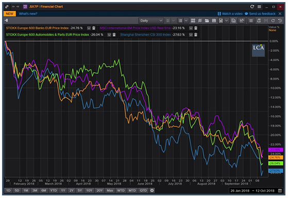Viewport: 288px width, 198px height.
Task: Select the 1M time range
Action: (x=26, y=190)
